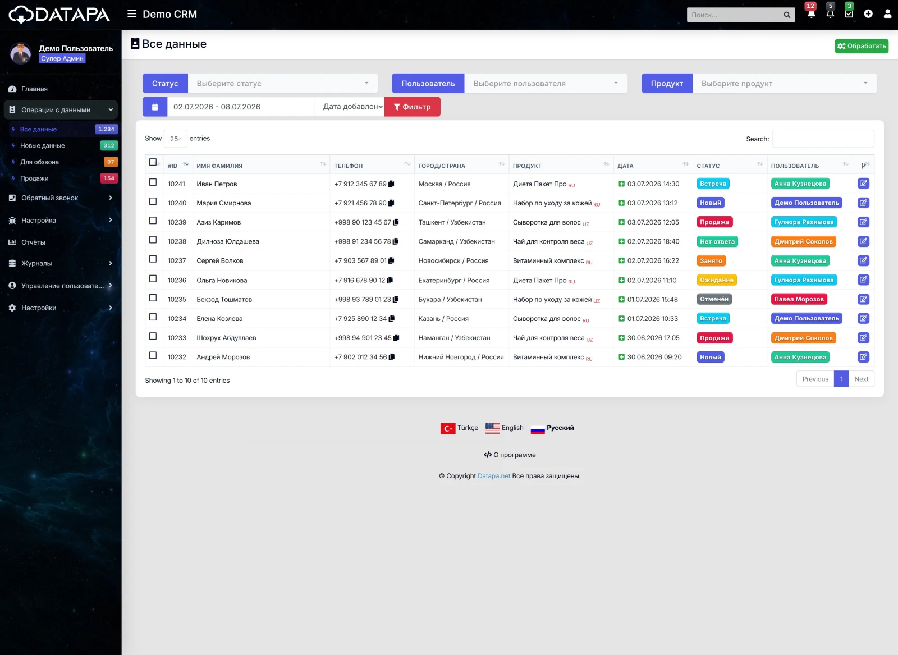The width and height of the screenshot is (898, 655).
Task: Open the Выберите продукт dropdown
Action: click(785, 83)
